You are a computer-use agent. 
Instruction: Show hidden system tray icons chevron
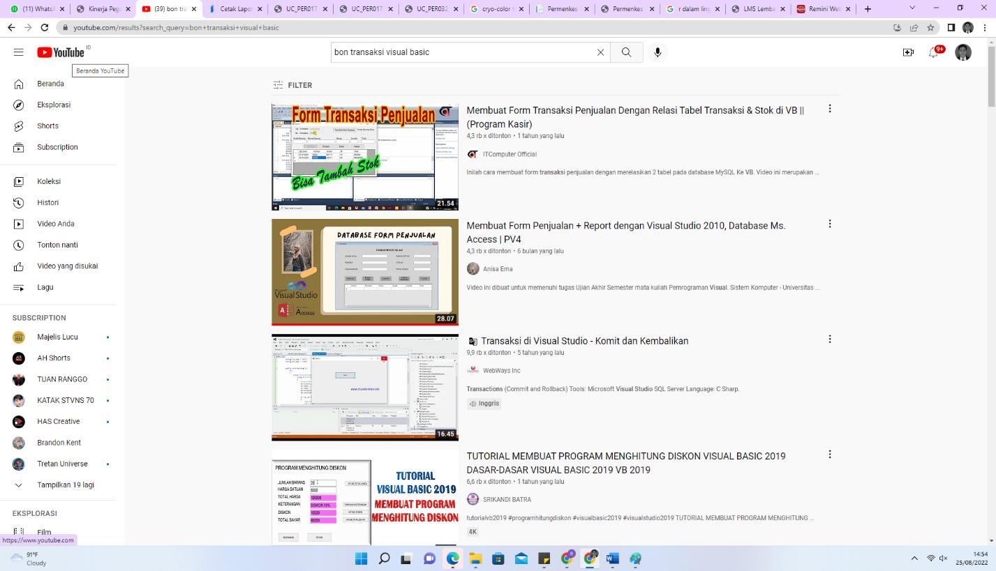pos(914,558)
